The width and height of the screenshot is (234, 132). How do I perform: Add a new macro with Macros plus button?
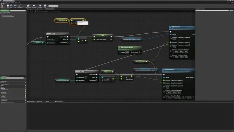(26, 85)
